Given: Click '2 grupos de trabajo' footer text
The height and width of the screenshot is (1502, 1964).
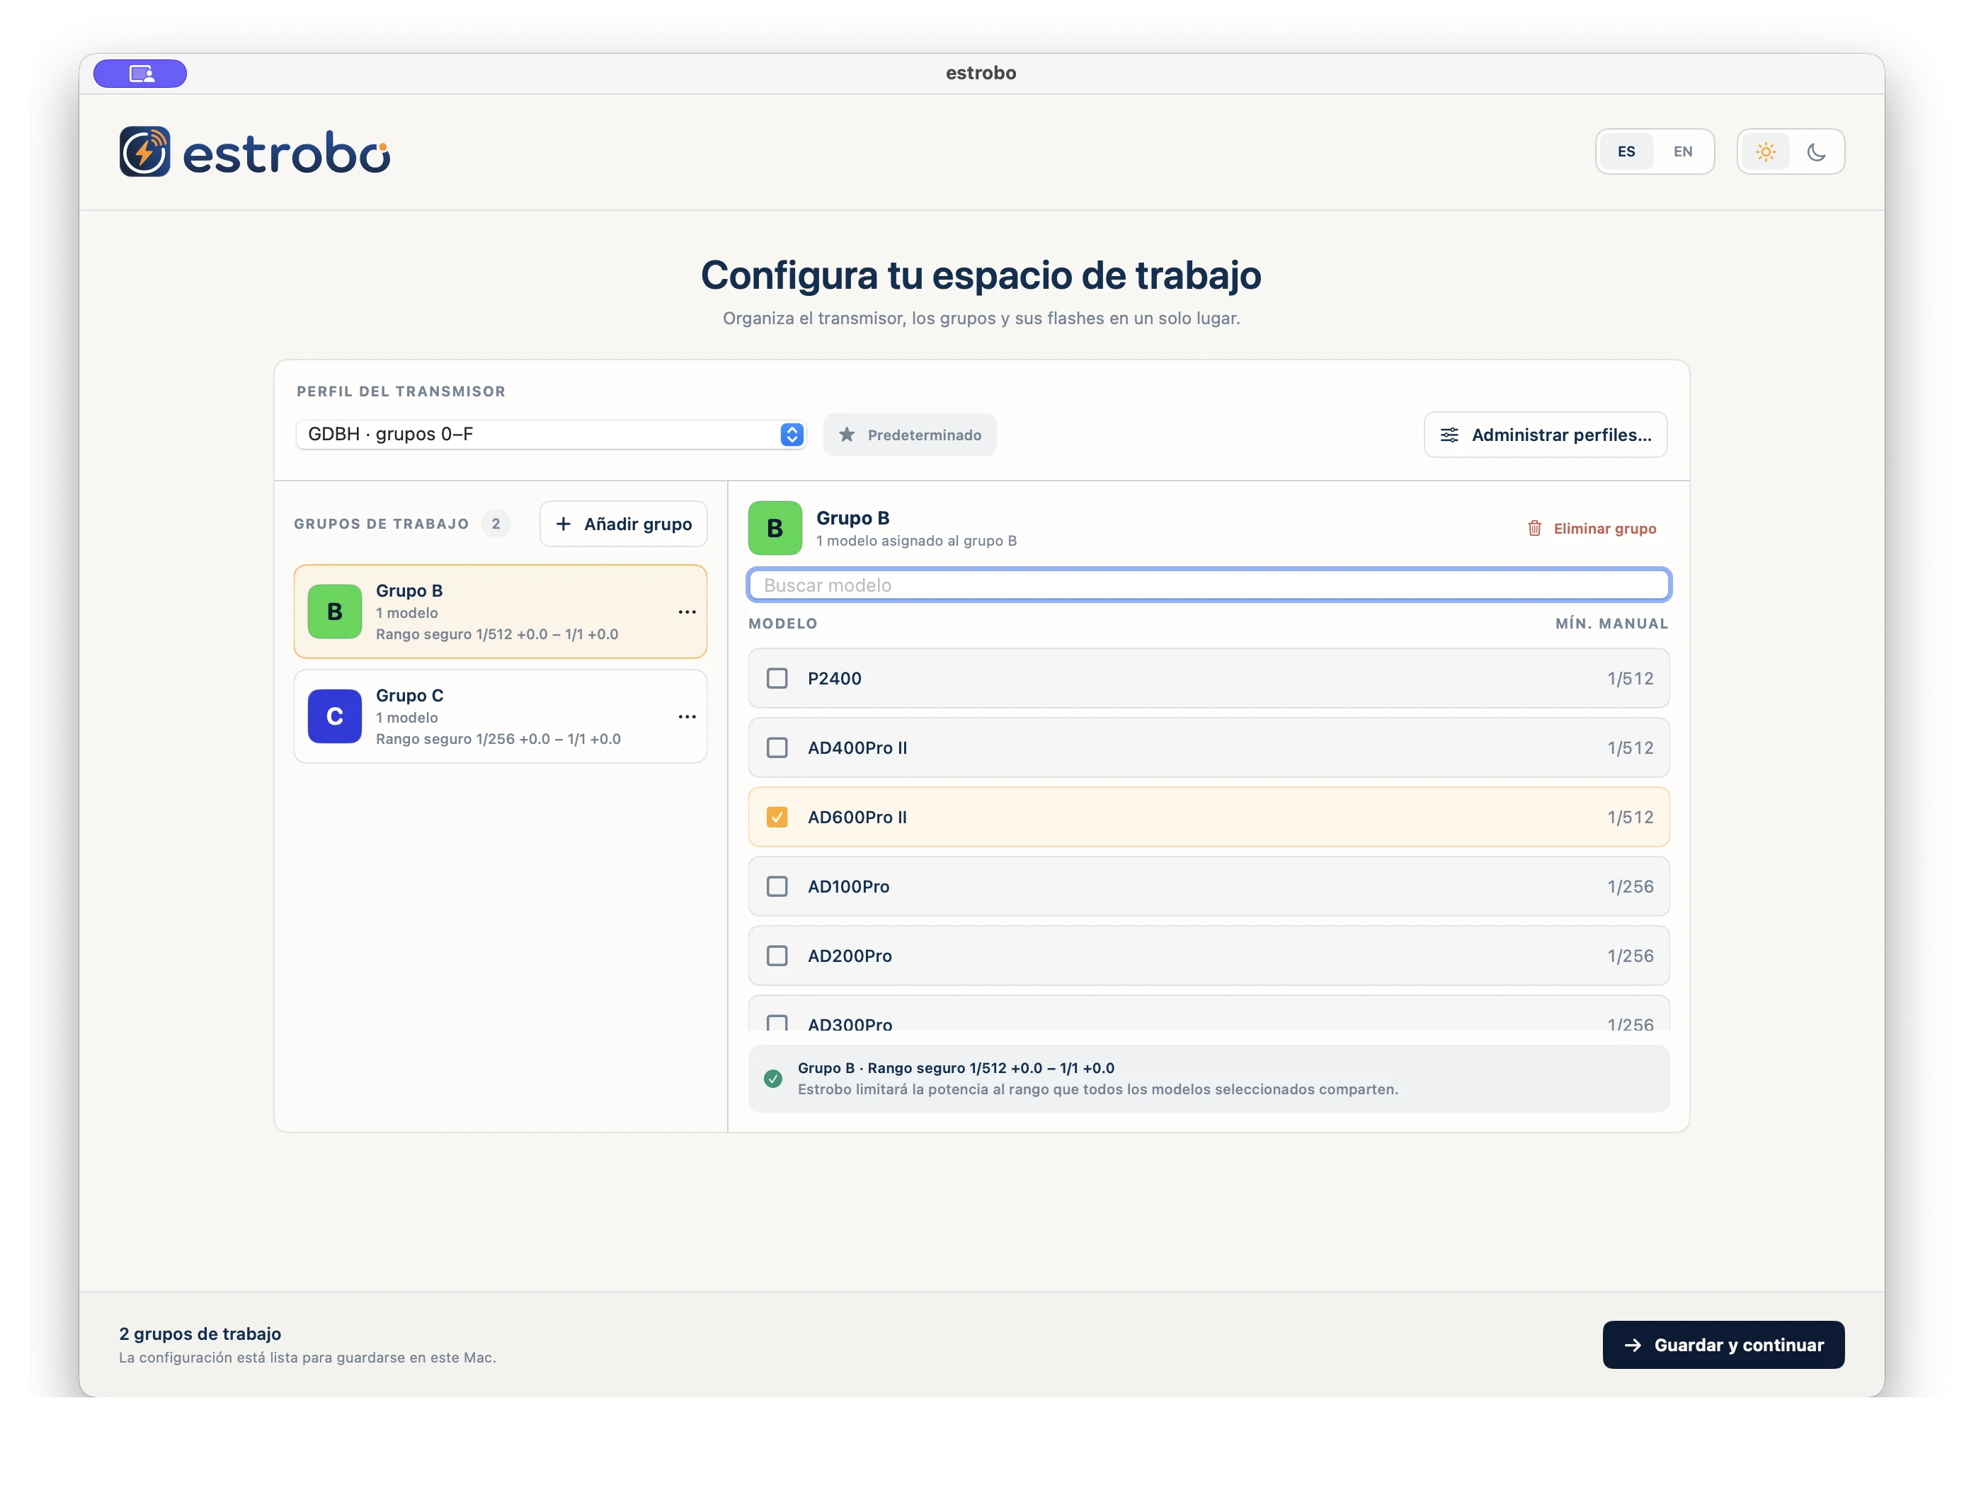Looking at the screenshot, I should click(200, 1334).
